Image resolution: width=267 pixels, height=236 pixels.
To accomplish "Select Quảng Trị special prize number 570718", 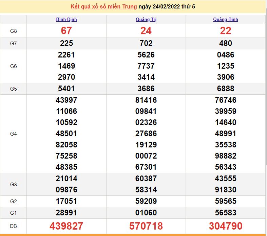I will 146,226.
